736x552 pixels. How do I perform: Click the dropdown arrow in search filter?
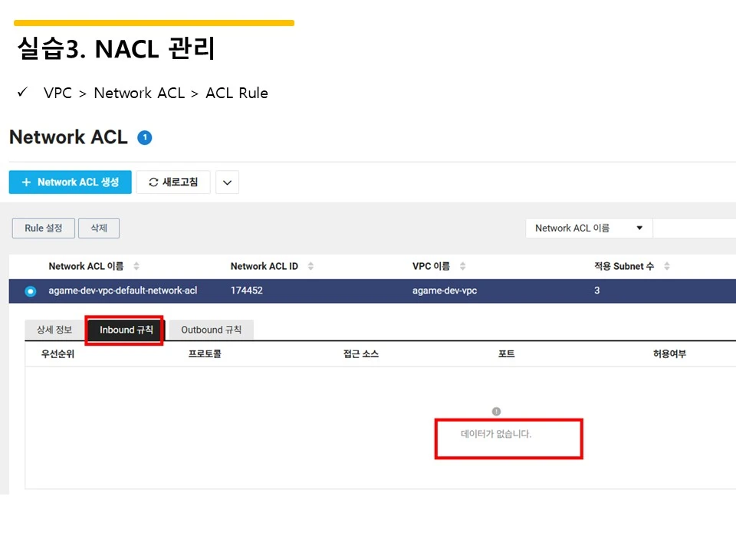(x=639, y=228)
